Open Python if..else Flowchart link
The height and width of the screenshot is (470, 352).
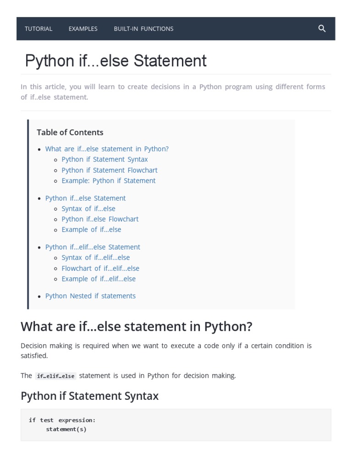coord(100,219)
